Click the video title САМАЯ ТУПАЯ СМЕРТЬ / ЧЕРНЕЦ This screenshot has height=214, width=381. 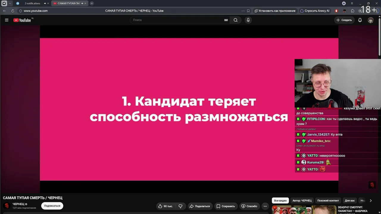click(33, 198)
